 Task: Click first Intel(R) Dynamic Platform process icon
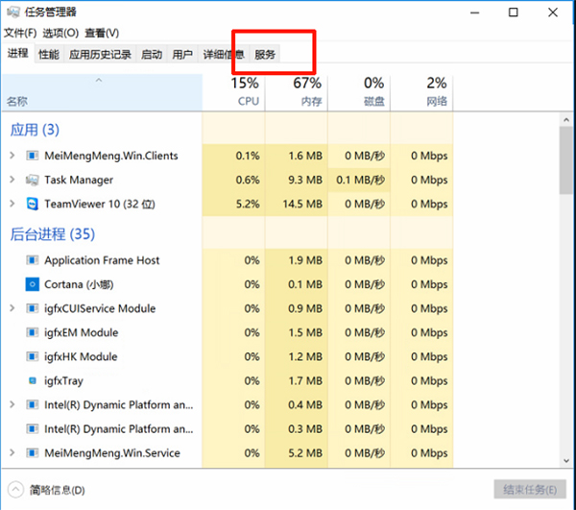pos(33,405)
